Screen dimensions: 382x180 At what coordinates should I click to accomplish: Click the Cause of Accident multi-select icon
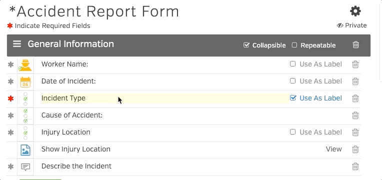pyautogui.click(x=25, y=116)
